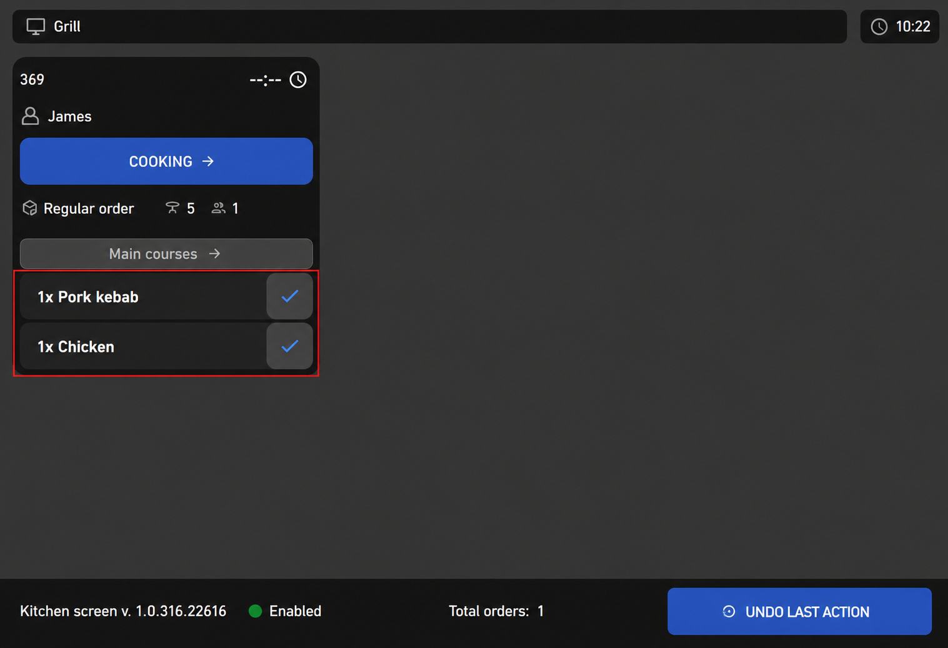Click the Total orders: 1 counter
The height and width of the screenshot is (648, 948).
[x=496, y=611]
